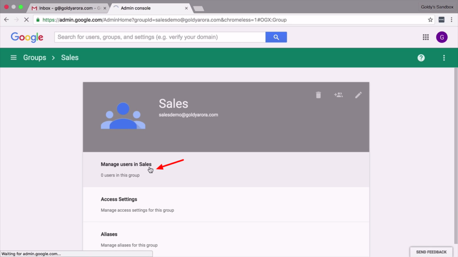458x257 pixels.
Task: Click the browser extension icon beside the star
Action: 442,20
